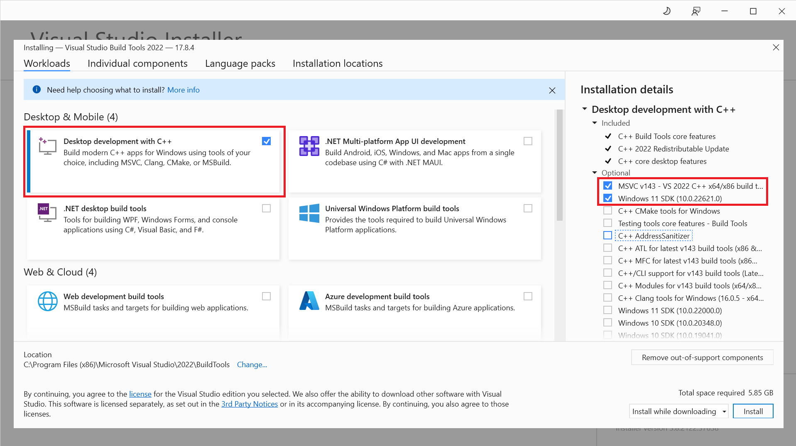Click the Azure development build tools icon
Screen dimensions: 796x446
point(309,301)
